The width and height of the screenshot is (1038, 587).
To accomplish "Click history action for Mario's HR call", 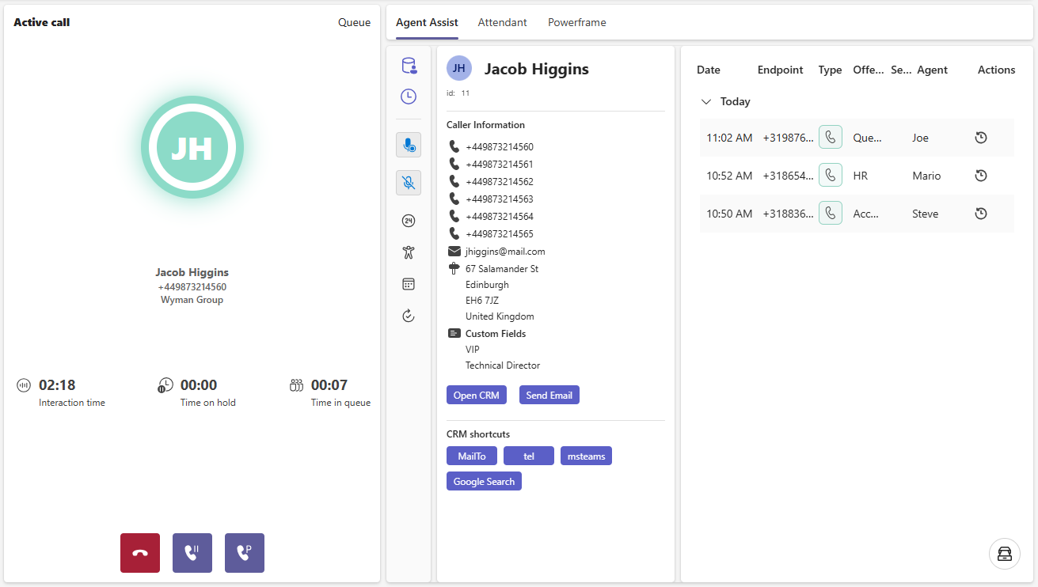I will click(x=980, y=176).
